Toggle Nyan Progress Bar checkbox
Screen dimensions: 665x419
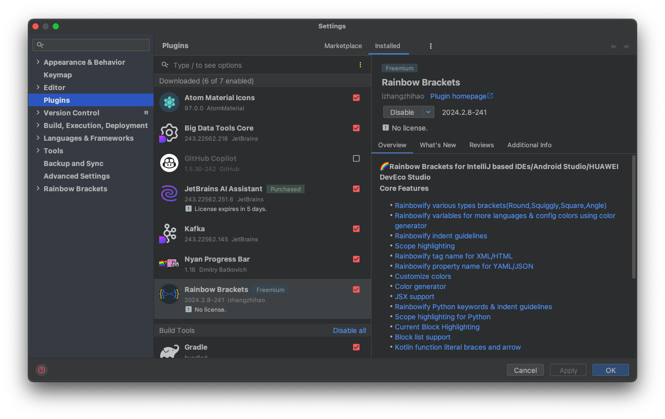[x=356, y=259]
